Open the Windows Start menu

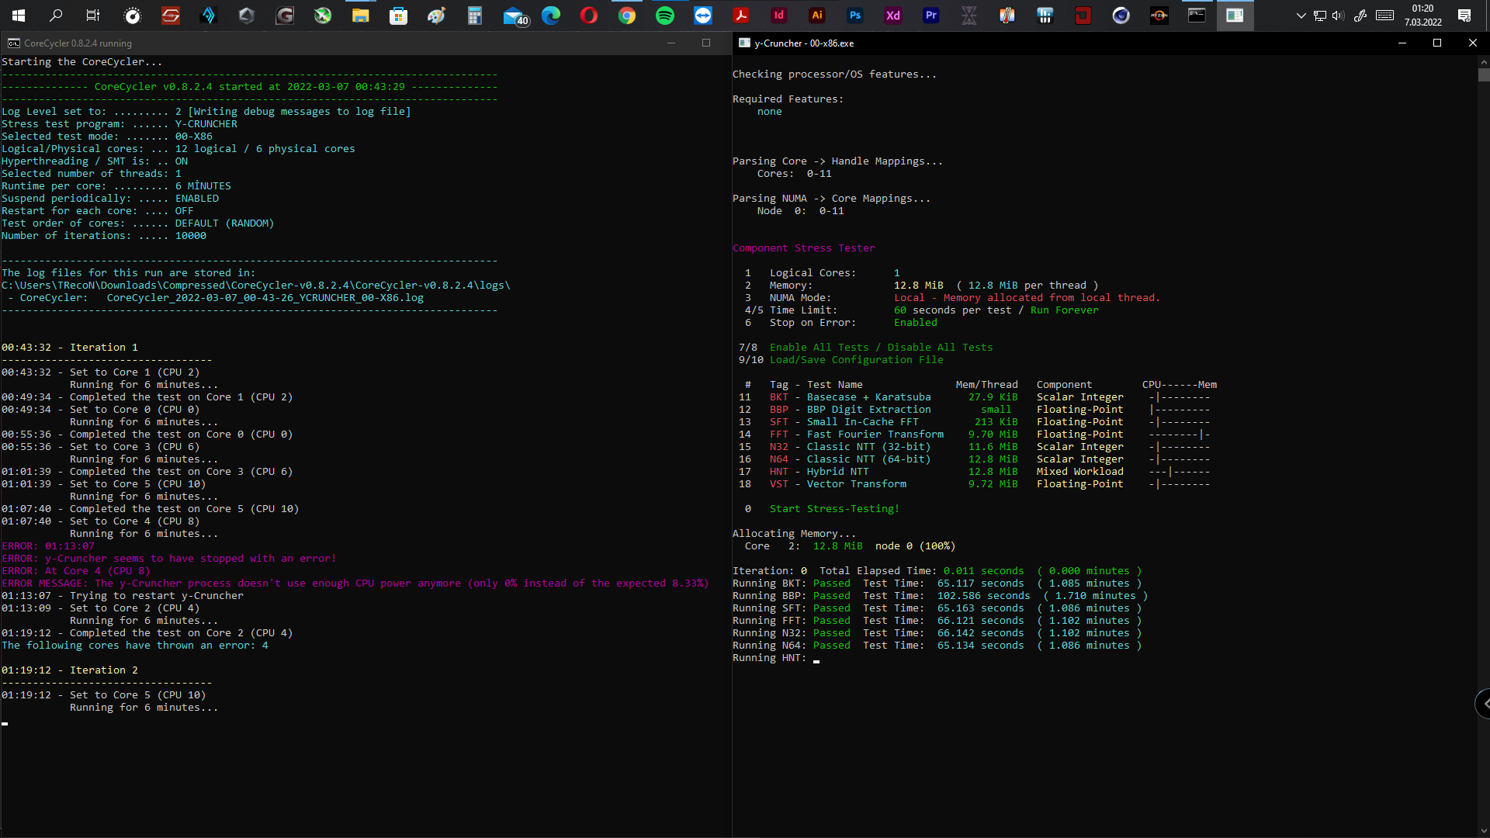click(x=19, y=16)
